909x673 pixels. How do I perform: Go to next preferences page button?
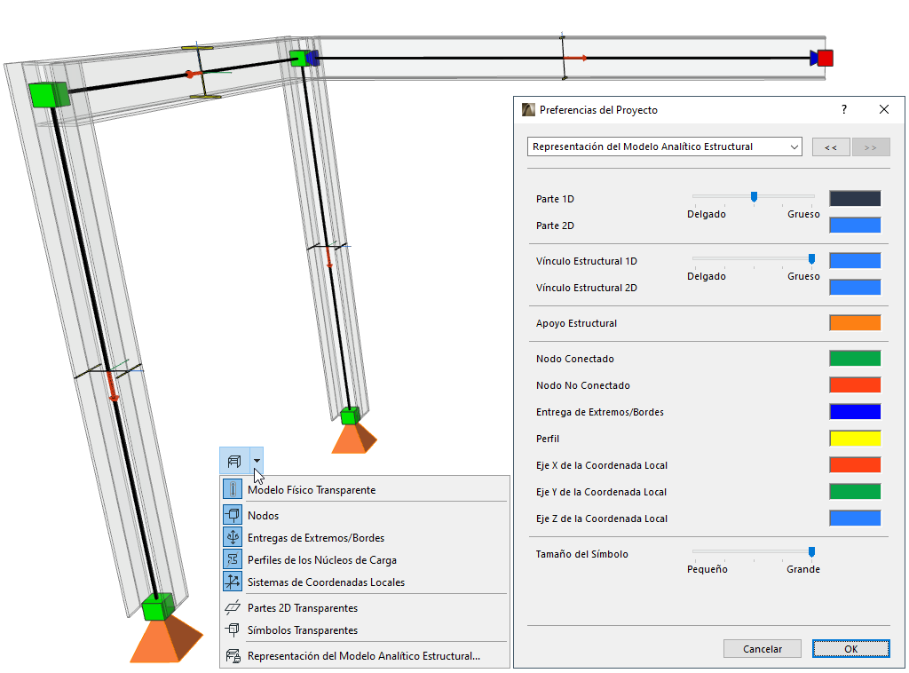pyautogui.click(x=871, y=147)
